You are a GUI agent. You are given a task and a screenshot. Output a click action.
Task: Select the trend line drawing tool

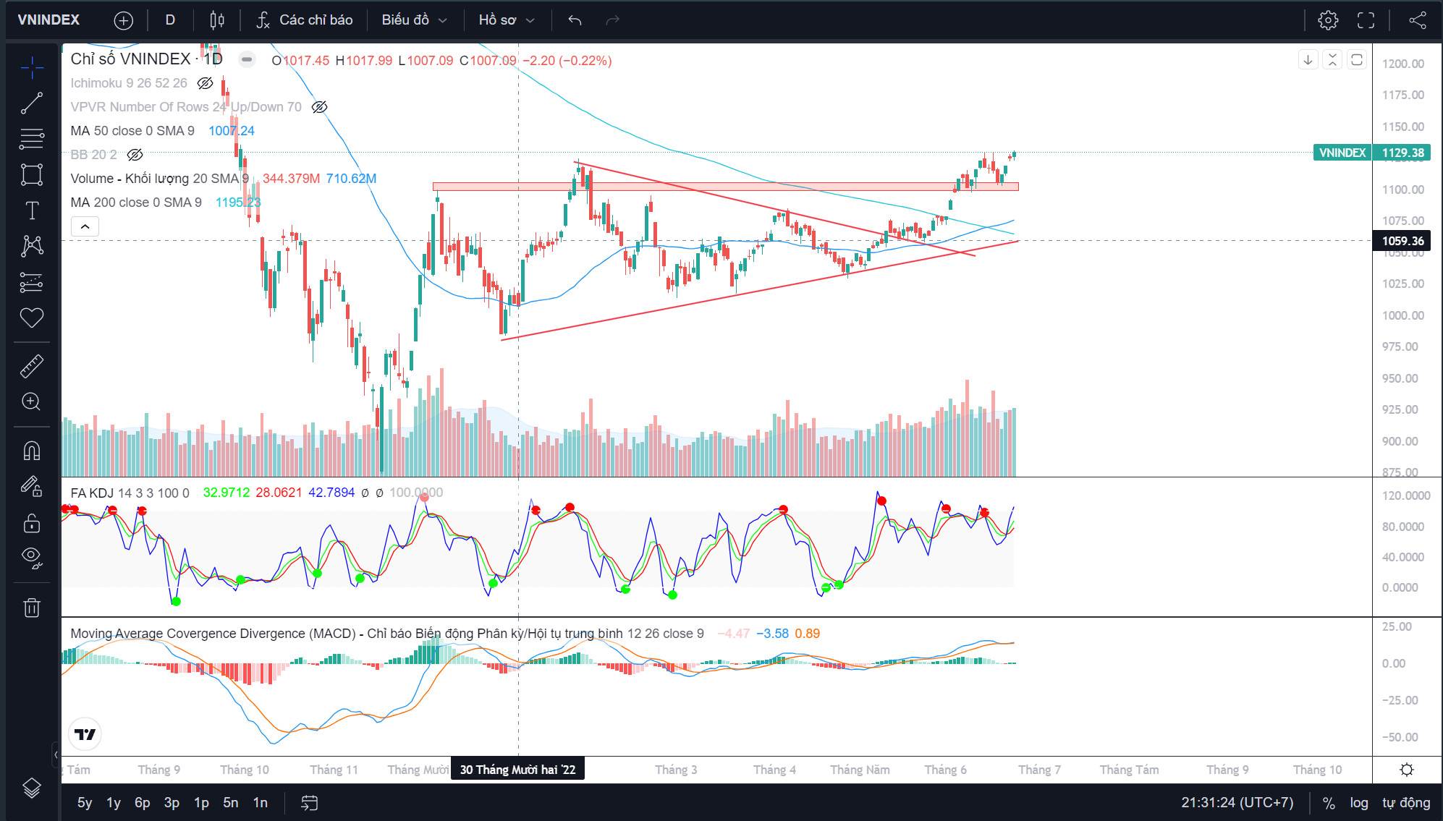click(32, 103)
